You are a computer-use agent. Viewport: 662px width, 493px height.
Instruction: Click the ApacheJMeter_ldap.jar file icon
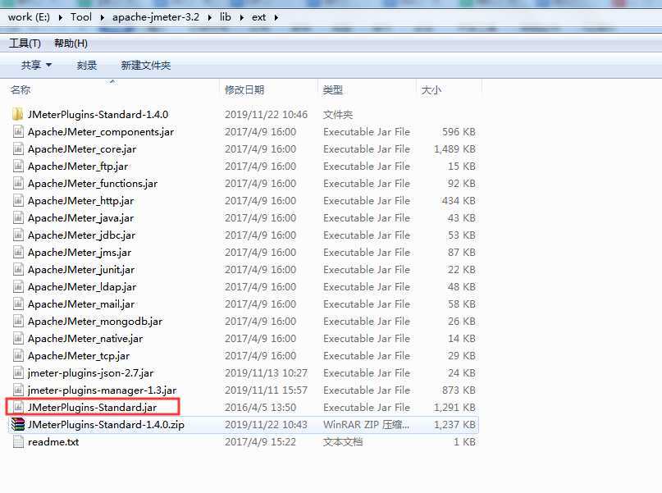(x=18, y=287)
